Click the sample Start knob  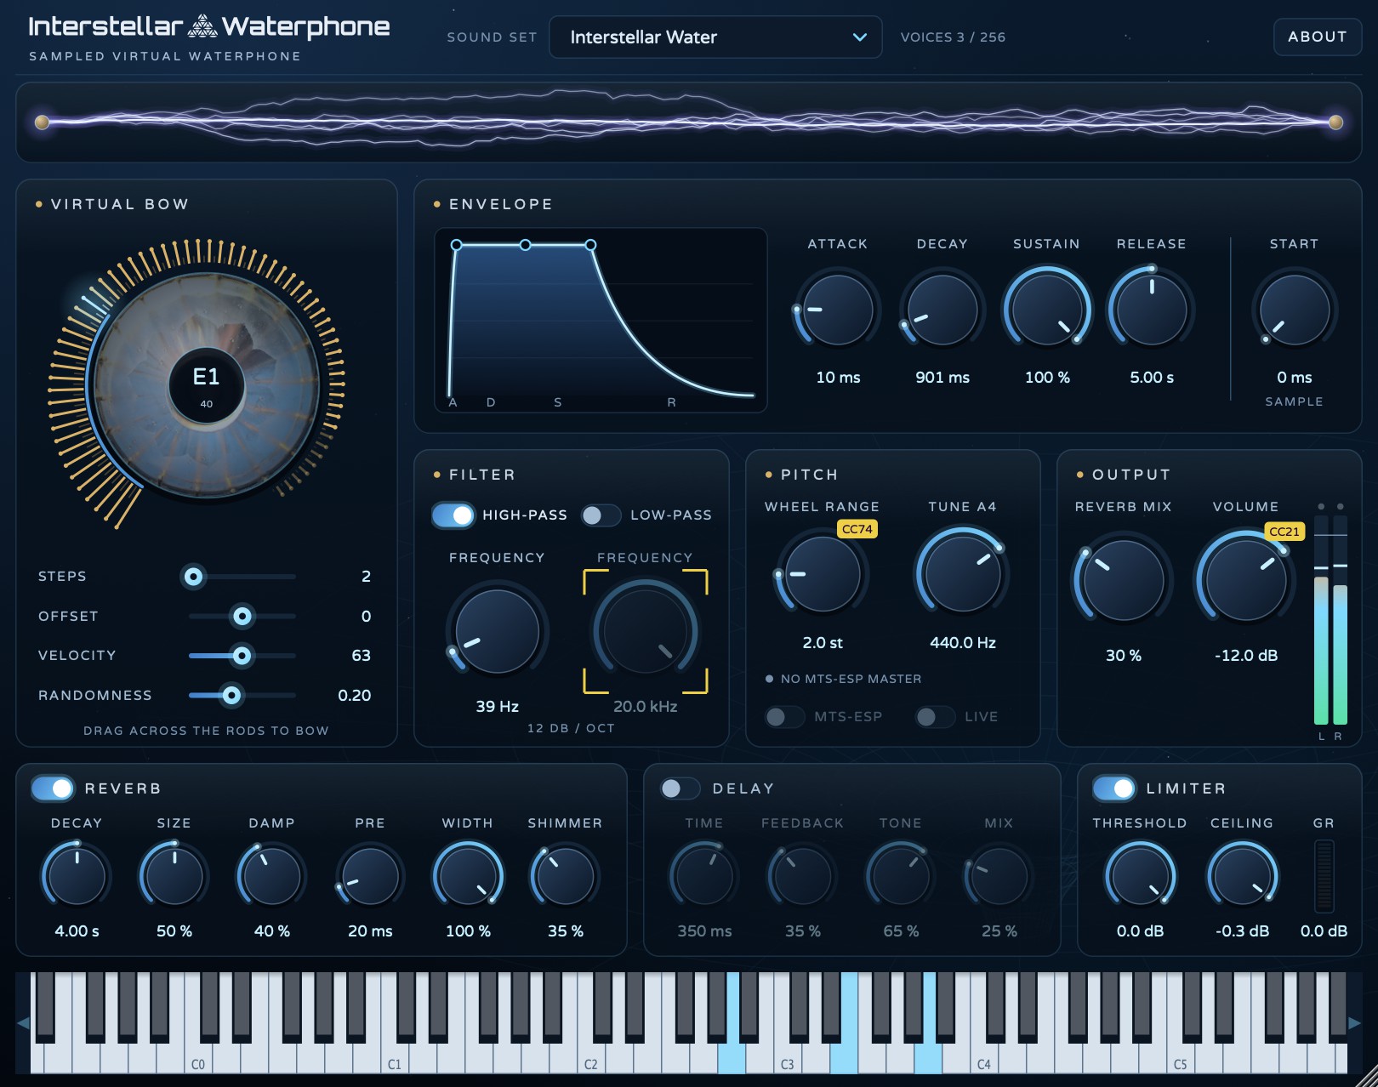click(1295, 310)
